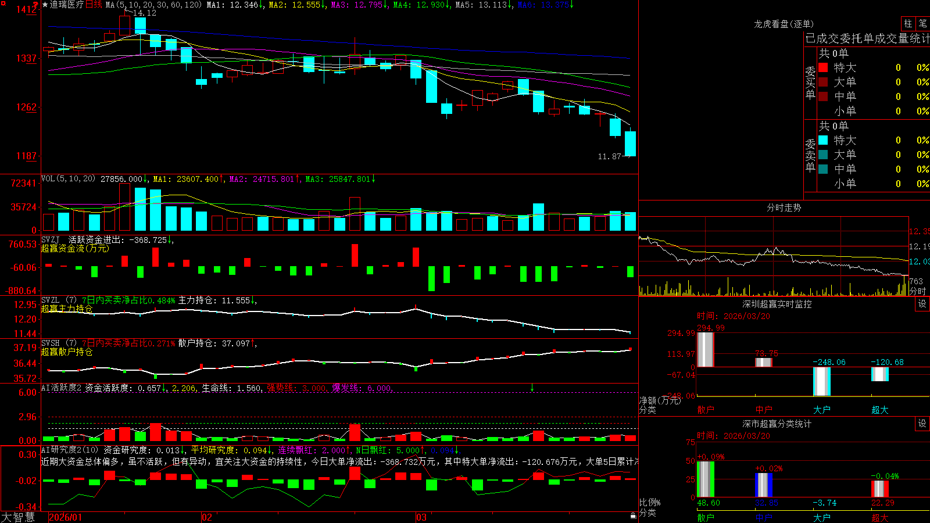930x523 pixels.
Task: Click the SVZJ 活跃资金进出 indicator label
Action: point(106,239)
